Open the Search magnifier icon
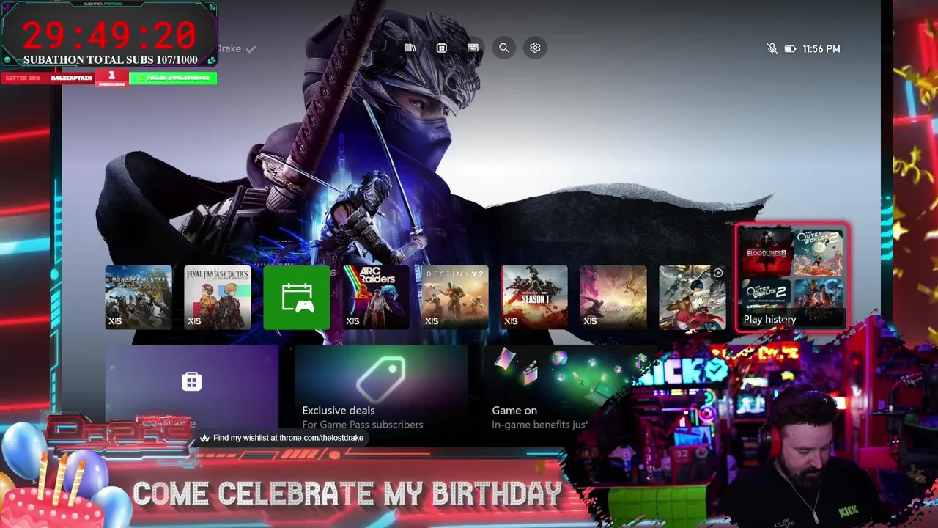 pos(504,48)
